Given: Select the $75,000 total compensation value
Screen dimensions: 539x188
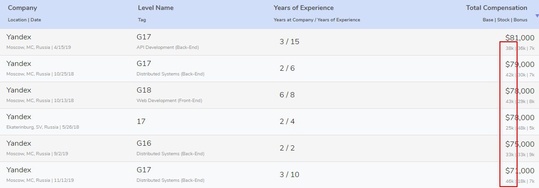Looking at the screenshot, I should point(520,144).
